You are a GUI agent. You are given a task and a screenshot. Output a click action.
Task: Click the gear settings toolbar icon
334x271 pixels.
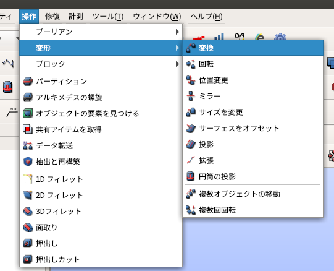(x=280, y=37)
